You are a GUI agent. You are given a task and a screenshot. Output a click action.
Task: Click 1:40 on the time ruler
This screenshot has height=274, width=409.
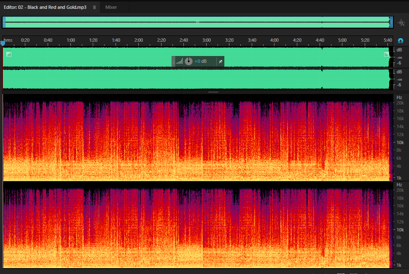coord(116,40)
